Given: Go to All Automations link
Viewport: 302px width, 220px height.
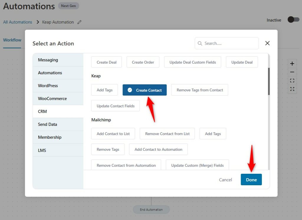Looking at the screenshot, I should 17,22.
